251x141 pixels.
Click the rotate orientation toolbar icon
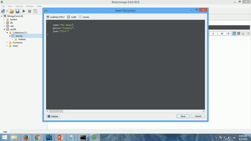35,11
